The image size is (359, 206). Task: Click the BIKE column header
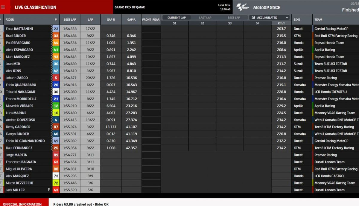click(297, 20)
